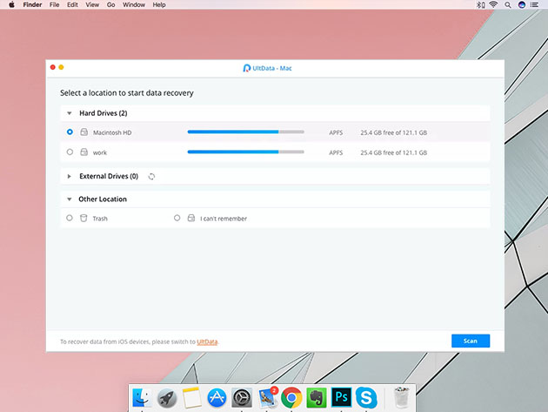548x412 pixels.
Task: Open the UltData link
Action: [x=207, y=341]
